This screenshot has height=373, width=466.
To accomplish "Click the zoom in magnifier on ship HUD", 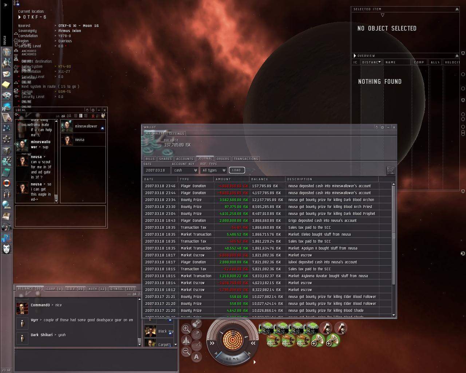I will click(186, 329).
